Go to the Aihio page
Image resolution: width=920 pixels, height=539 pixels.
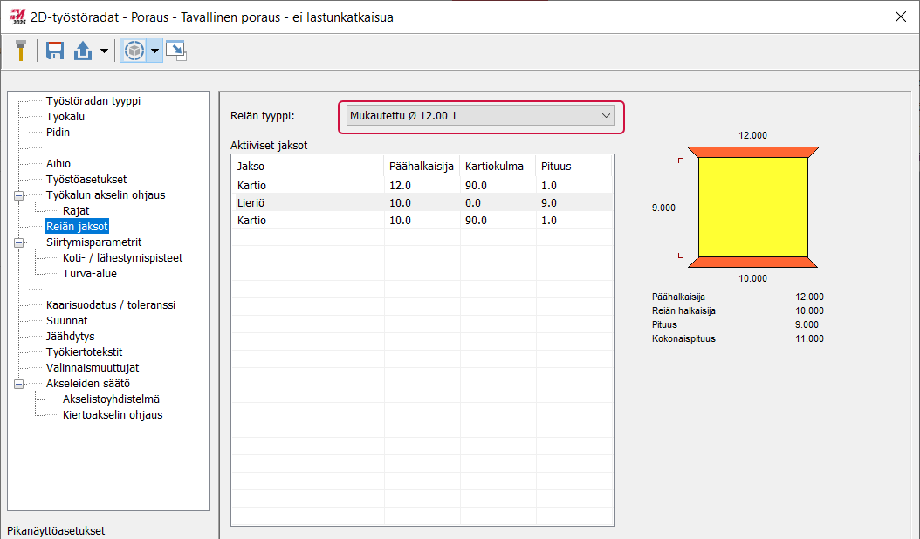click(x=58, y=164)
